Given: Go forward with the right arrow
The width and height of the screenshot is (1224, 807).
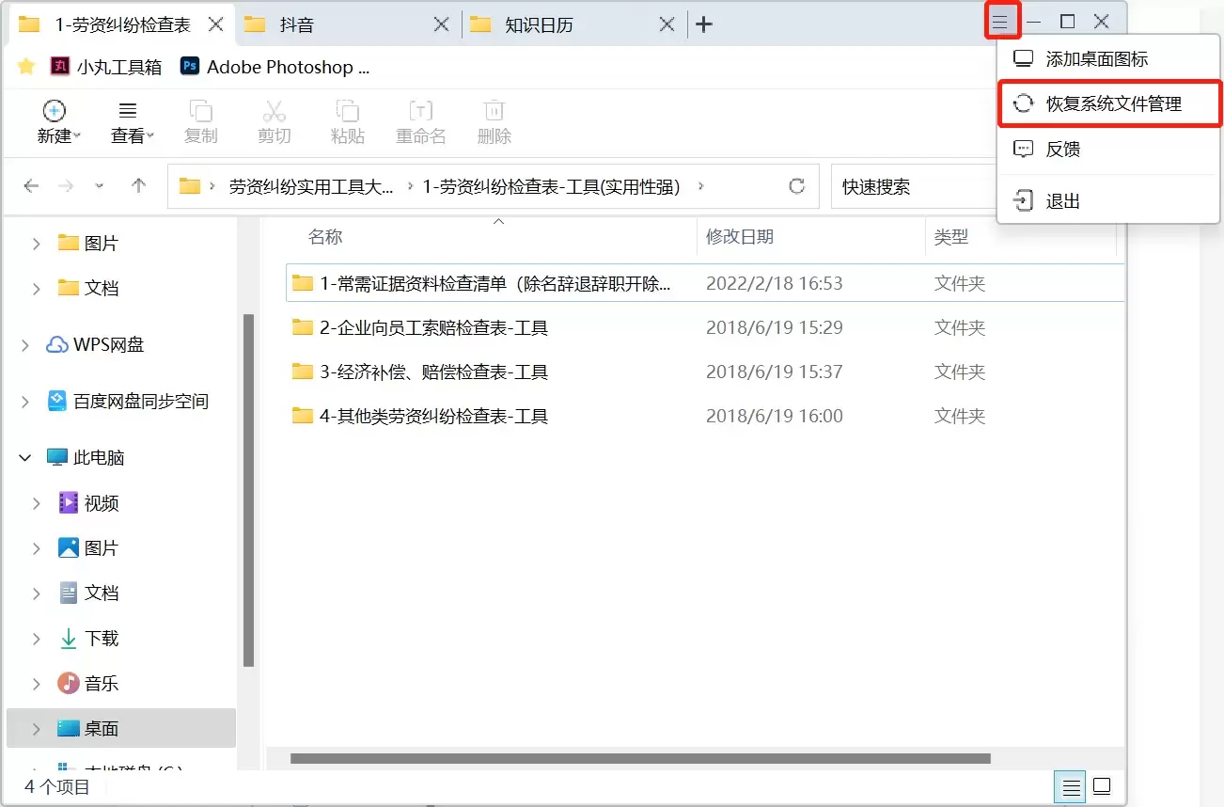Looking at the screenshot, I should pyautogui.click(x=66, y=186).
